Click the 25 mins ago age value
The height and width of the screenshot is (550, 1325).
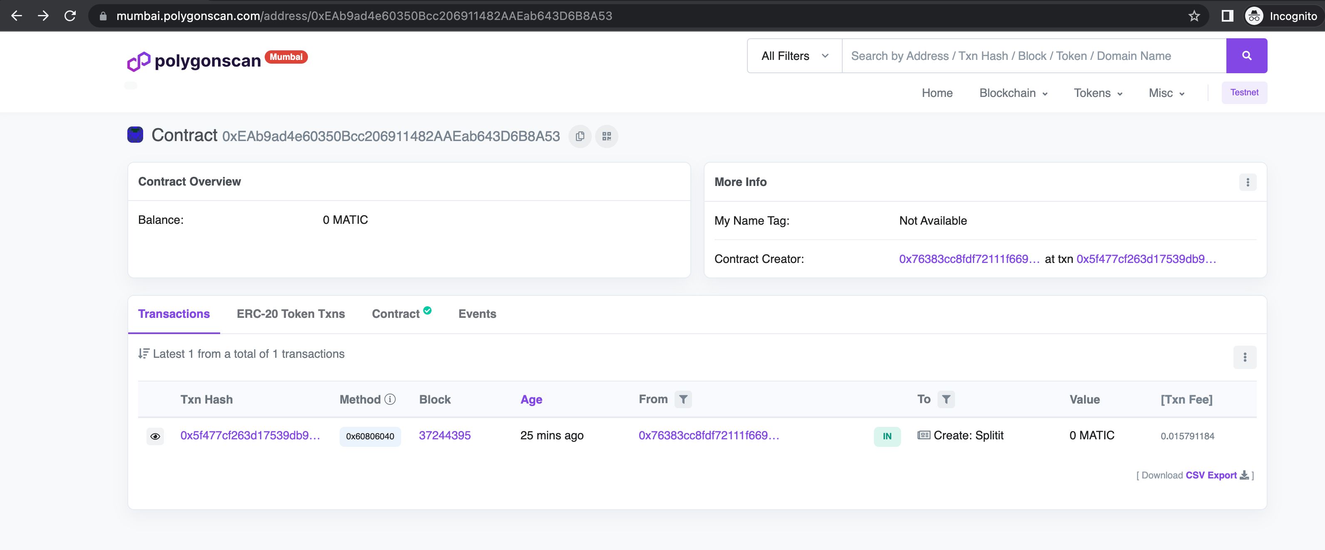(551, 435)
